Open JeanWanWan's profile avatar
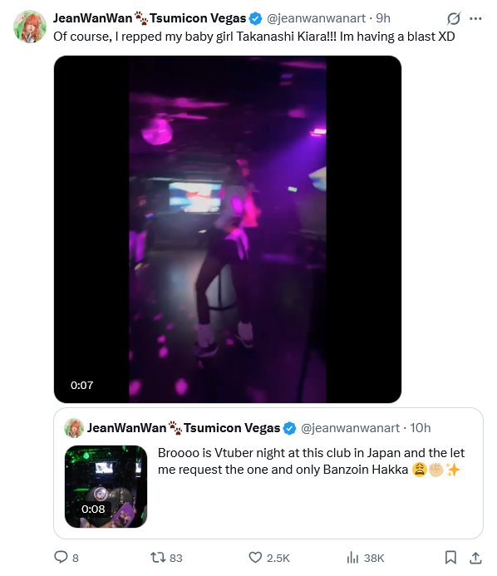Screen dimensions: 497x576 tap(30, 27)
